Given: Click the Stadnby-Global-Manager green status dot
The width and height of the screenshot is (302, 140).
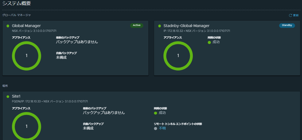Looking at the screenshot, I should tap(159, 26).
